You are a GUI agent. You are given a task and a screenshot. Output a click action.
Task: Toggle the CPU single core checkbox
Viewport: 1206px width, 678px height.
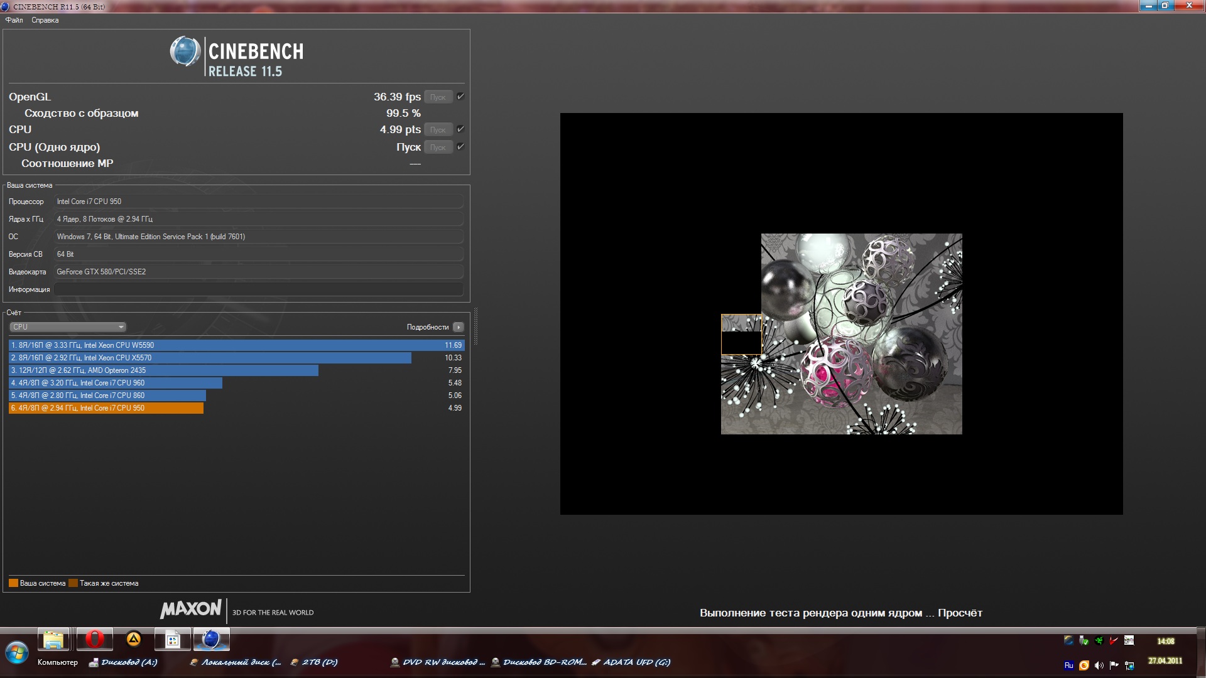coord(460,147)
